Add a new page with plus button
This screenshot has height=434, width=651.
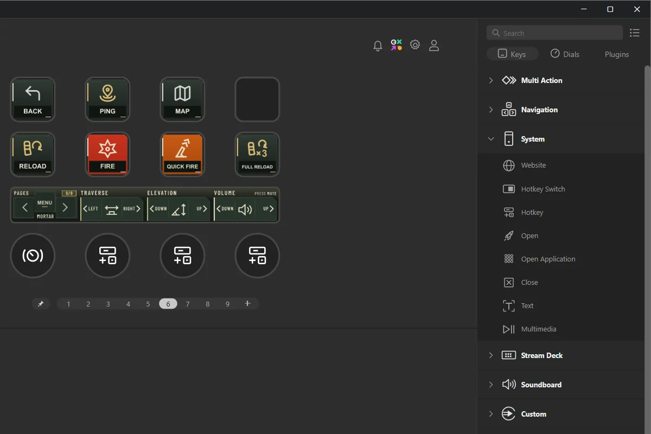tap(248, 304)
